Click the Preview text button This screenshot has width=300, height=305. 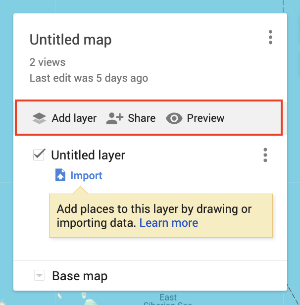coord(205,118)
